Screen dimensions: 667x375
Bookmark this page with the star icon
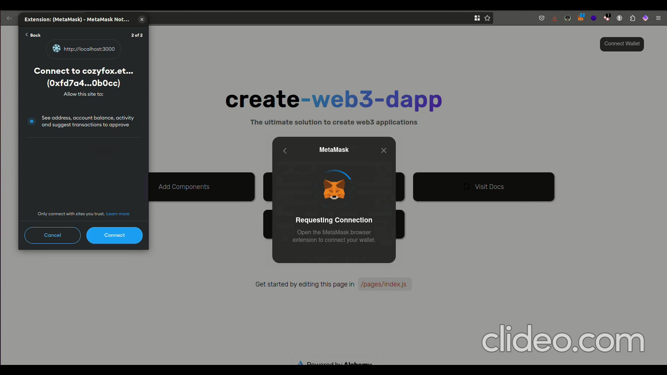[x=487, y=18]
